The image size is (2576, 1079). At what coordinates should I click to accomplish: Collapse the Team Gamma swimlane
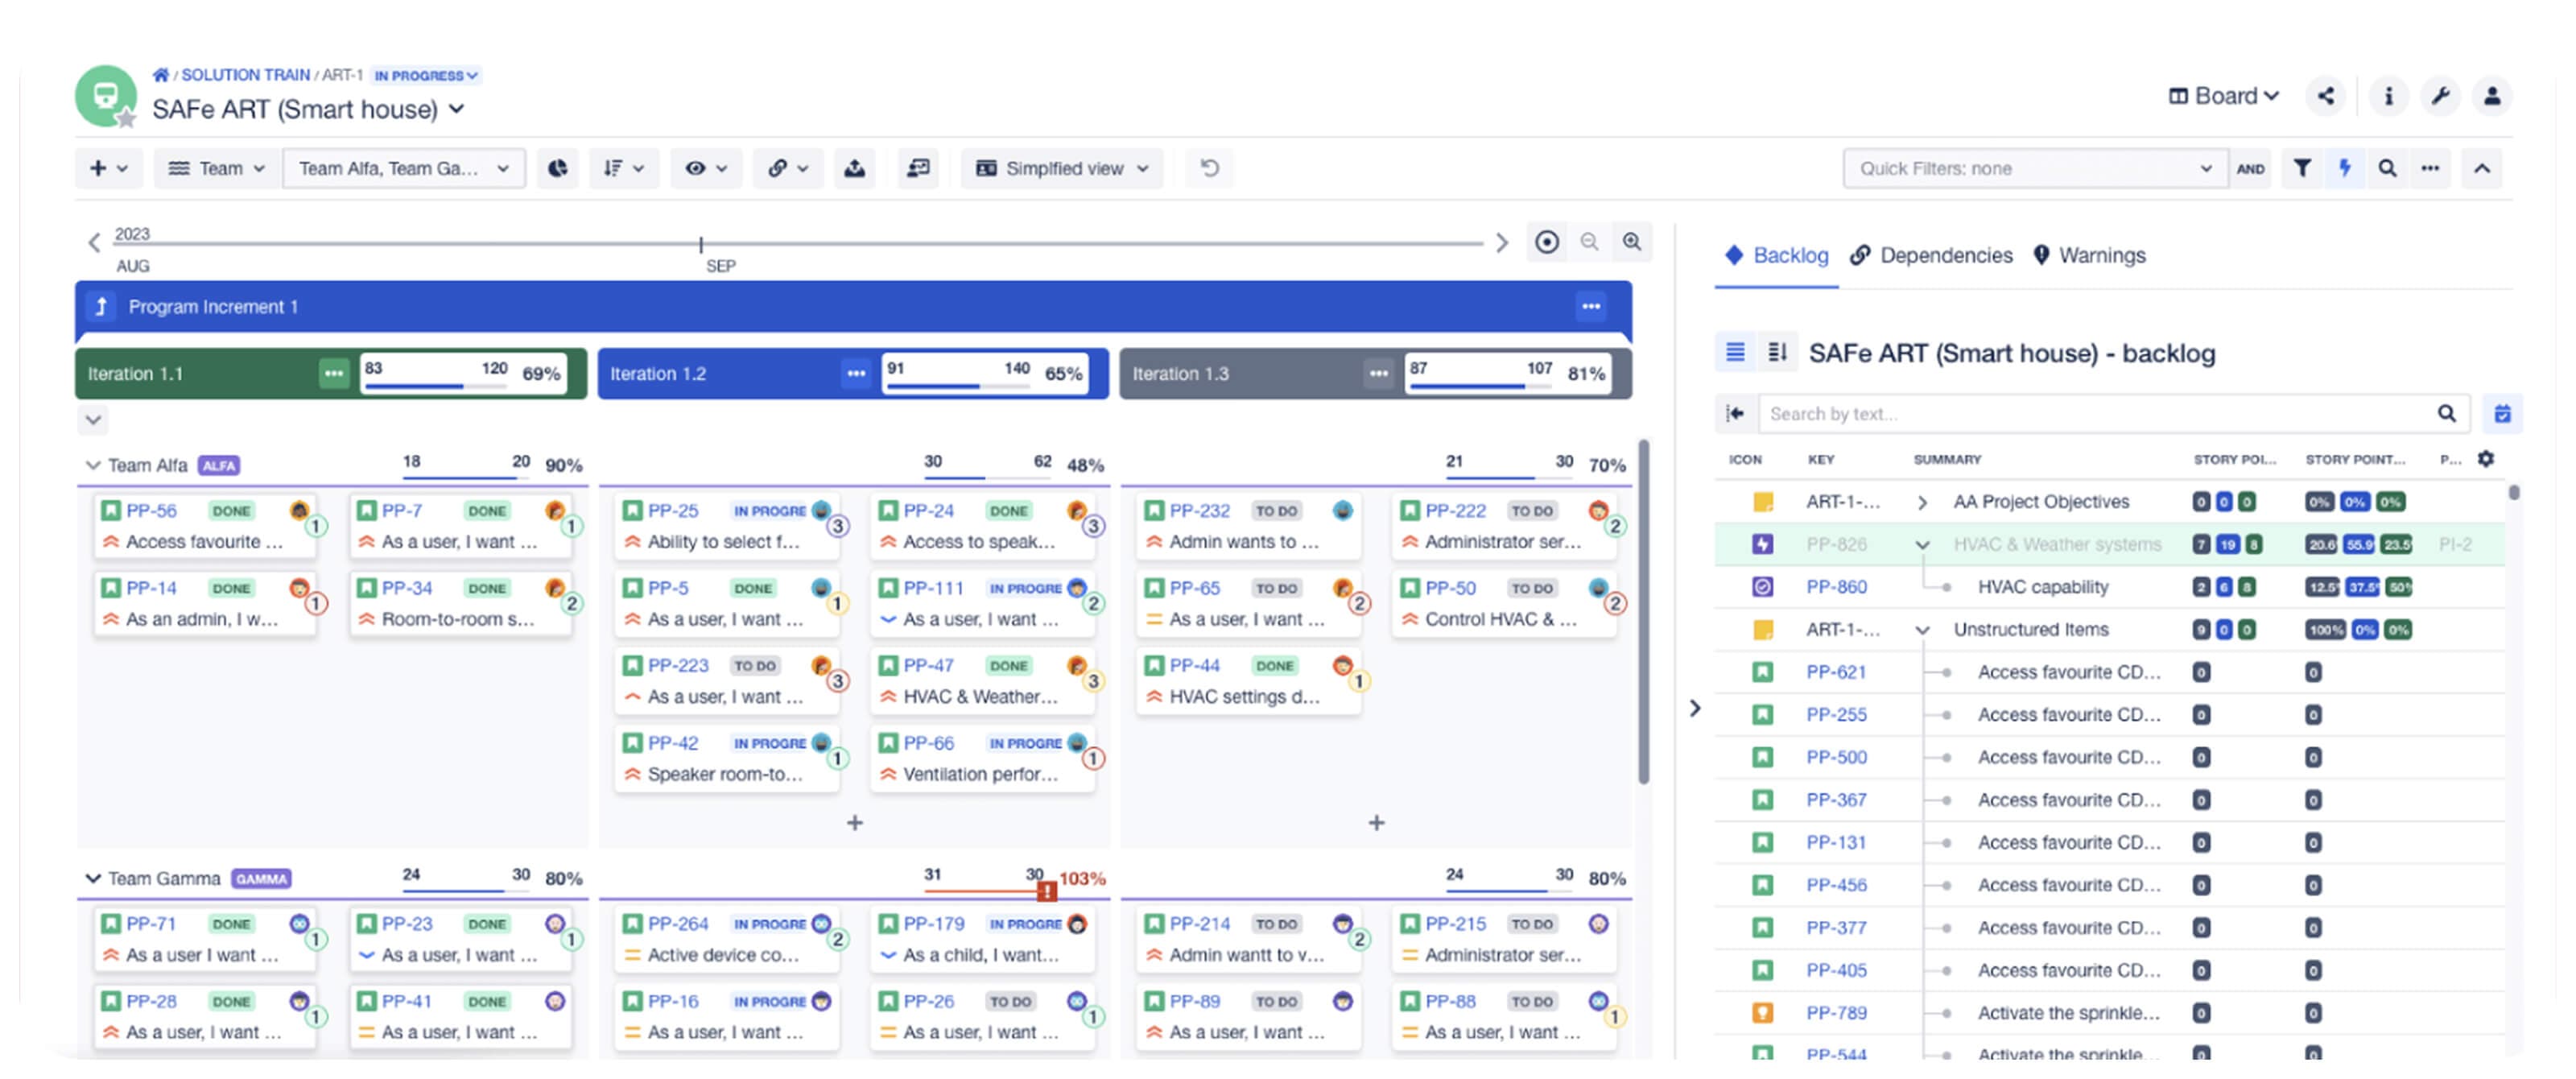pos(93,878)
